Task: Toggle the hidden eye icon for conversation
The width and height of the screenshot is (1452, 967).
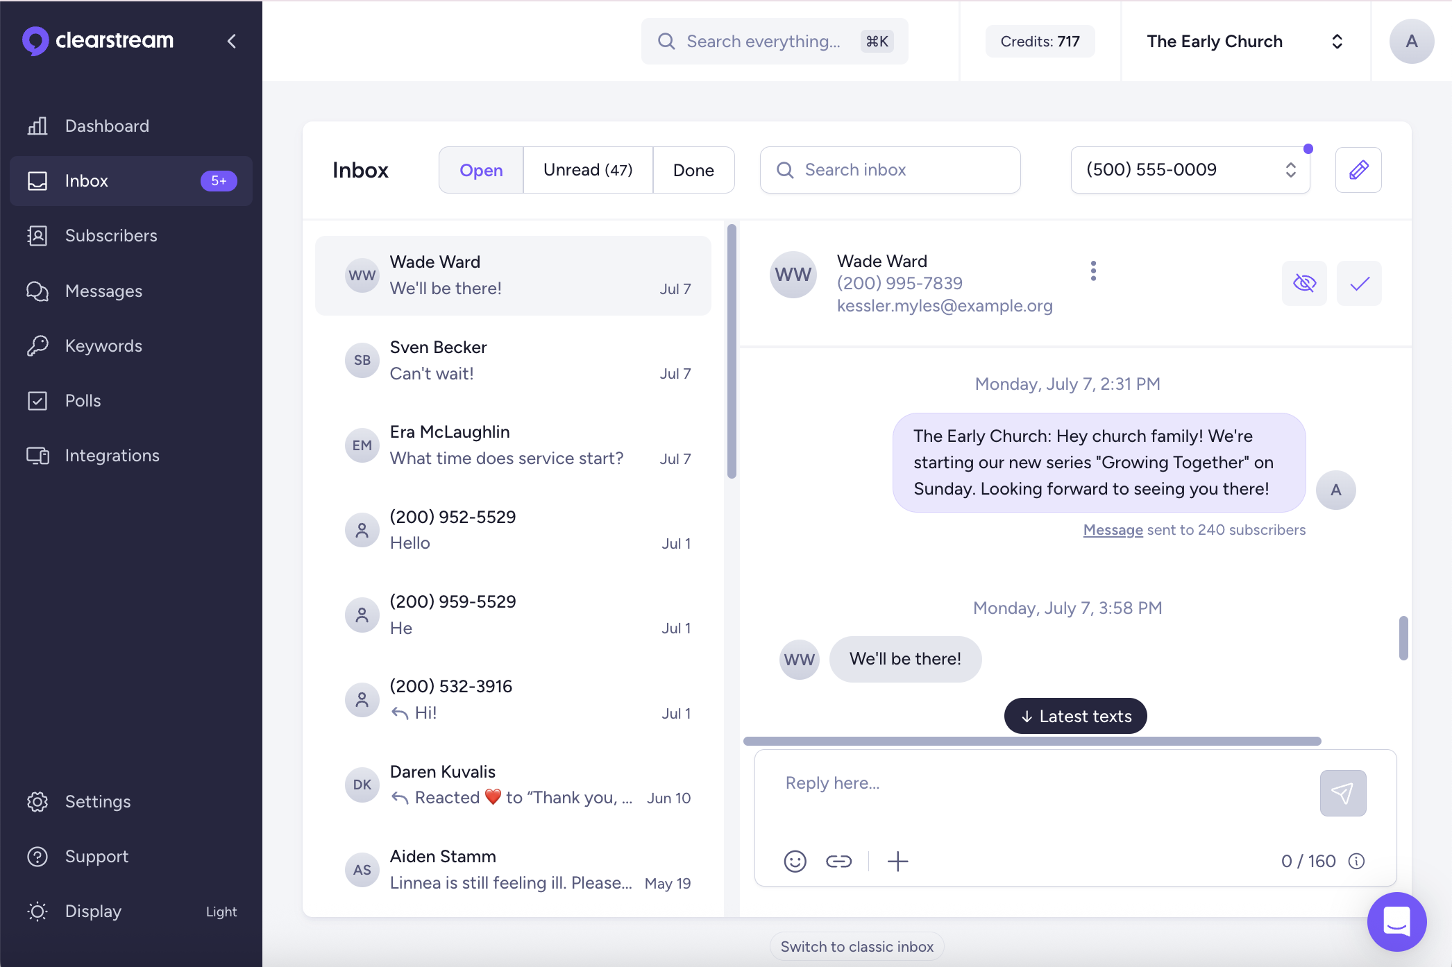Action: pyautogui.click(x=1304, y=283)
